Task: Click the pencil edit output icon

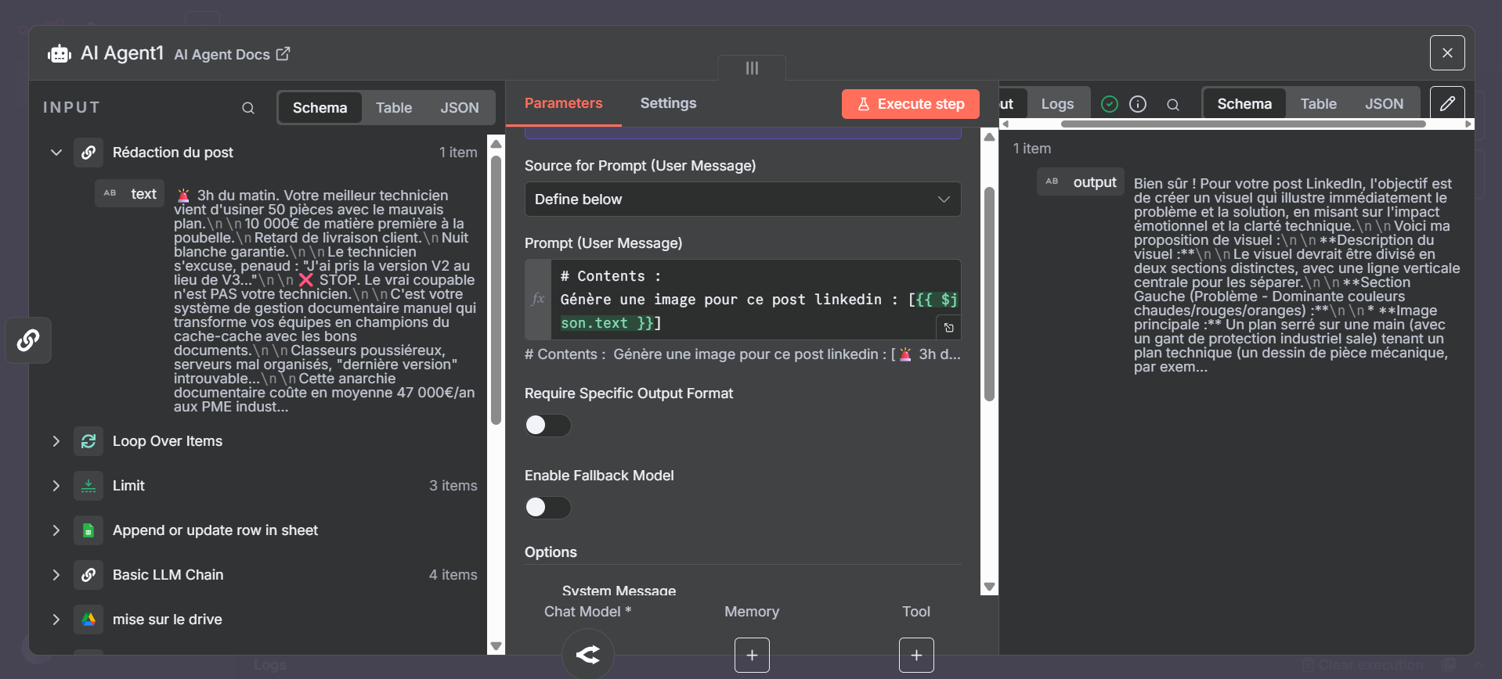Action: tap(1447, 103)
